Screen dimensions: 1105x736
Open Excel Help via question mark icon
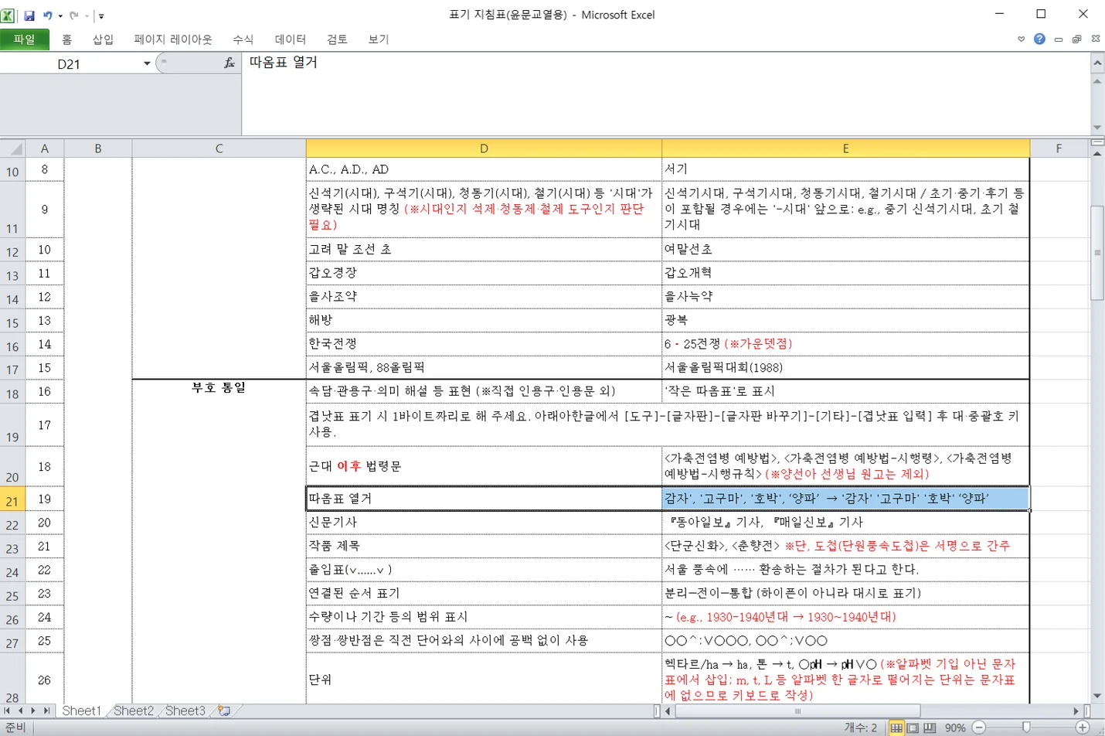tap(1039, 39)
